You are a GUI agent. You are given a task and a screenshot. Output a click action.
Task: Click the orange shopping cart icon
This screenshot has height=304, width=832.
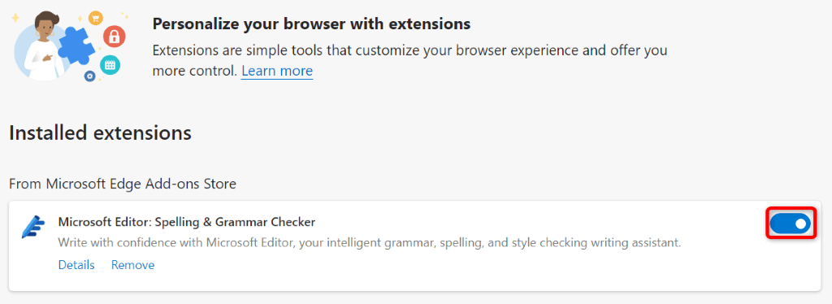point(96,18)
